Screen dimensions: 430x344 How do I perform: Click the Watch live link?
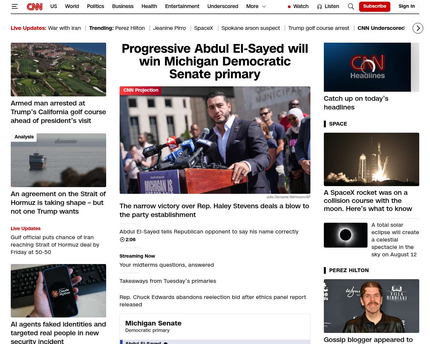pos(298,6)
